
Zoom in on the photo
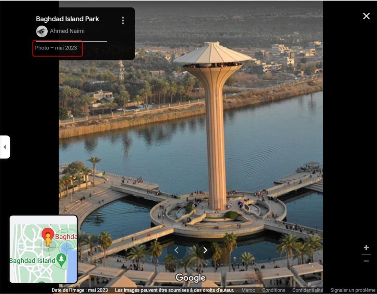point(366,248)
